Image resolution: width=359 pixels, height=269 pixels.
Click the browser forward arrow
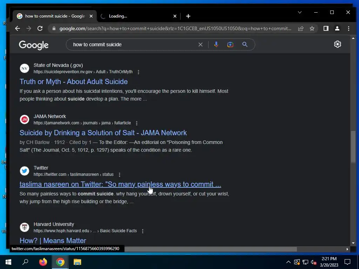tap(29, 29)
